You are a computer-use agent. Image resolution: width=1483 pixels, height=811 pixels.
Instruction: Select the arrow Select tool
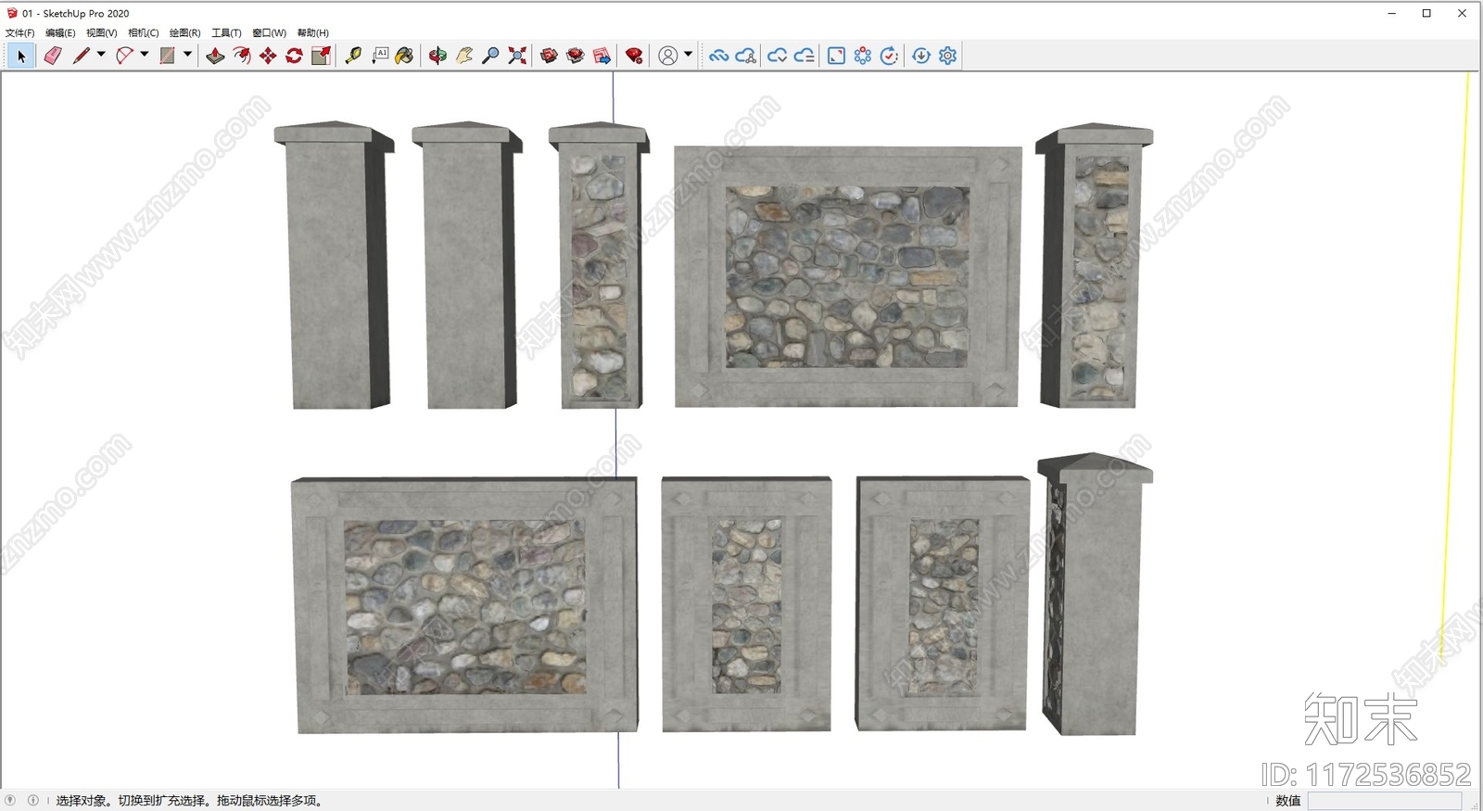click(x=21, y=56)
